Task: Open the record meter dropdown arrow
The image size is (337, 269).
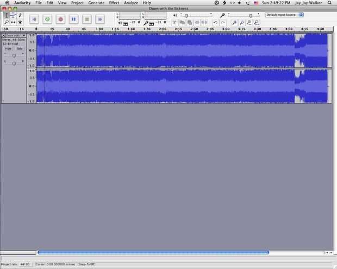Action: pyautogui.click(x=151, y=24)
